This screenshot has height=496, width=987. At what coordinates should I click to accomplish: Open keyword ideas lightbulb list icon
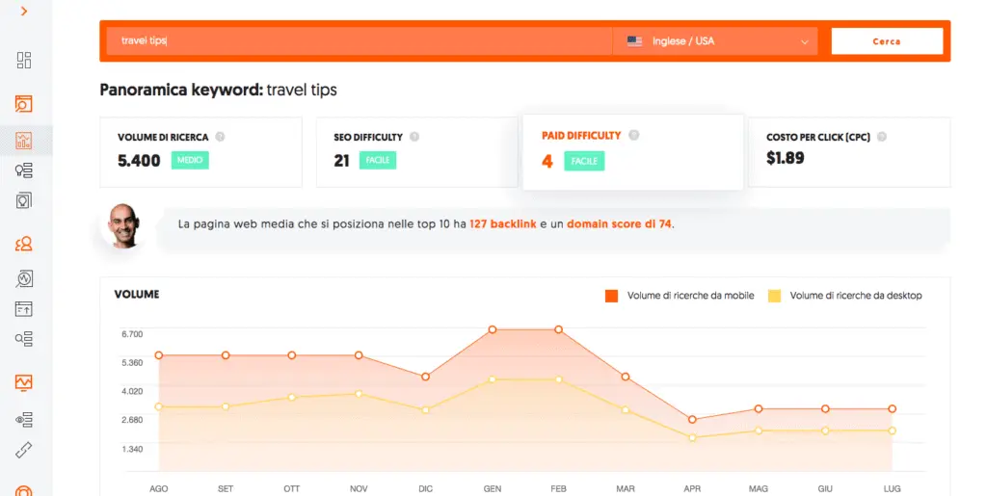coord(24,170)
